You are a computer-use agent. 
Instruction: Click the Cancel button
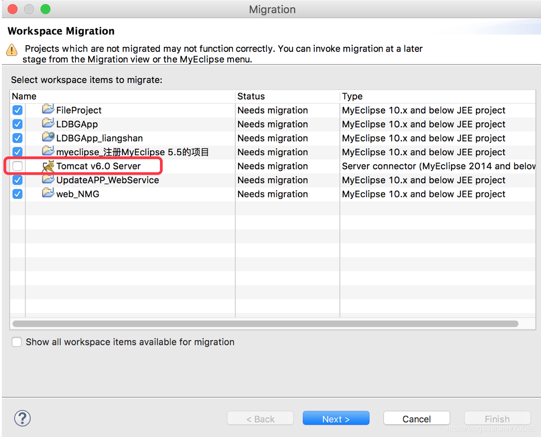(416, 418)
